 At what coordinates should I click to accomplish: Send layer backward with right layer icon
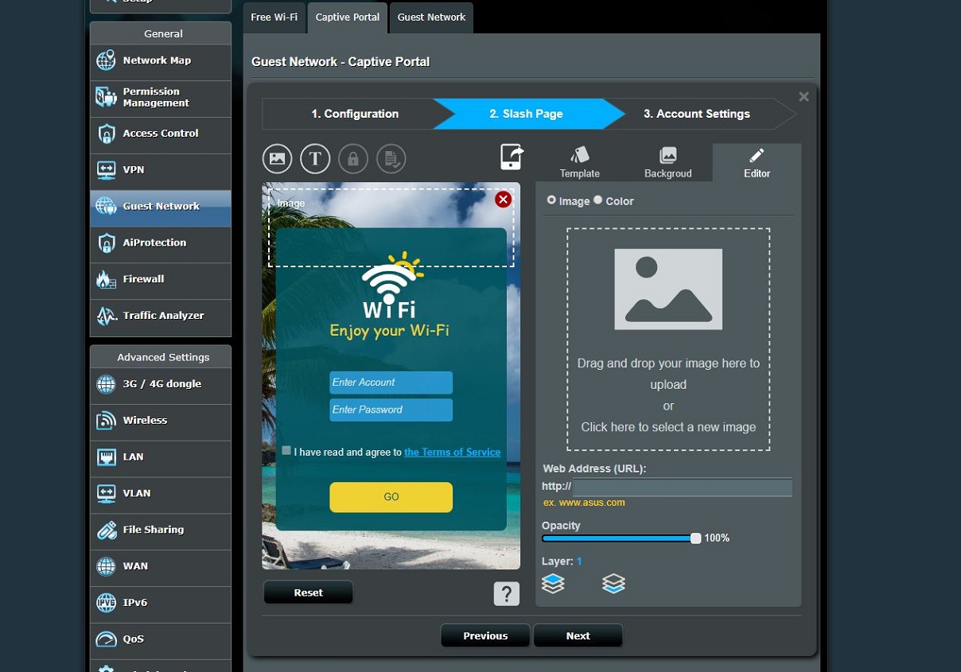pyautogui.click(x=613, y=584)
